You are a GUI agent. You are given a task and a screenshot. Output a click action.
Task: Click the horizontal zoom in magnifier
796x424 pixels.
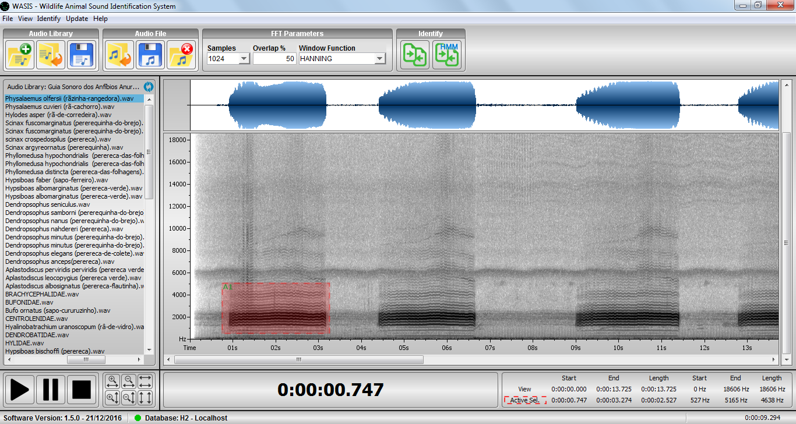tap(112, 382)
